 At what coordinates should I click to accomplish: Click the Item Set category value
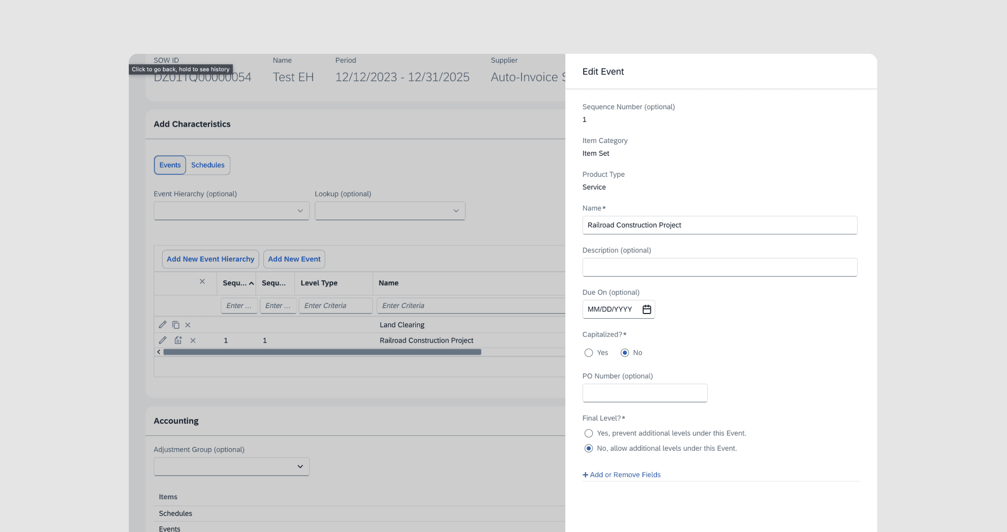point(596,154)
